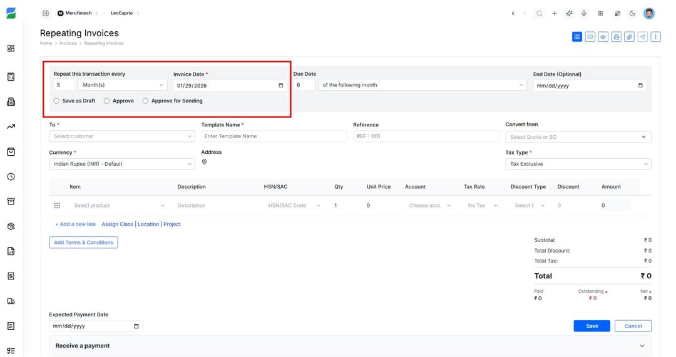Select the Save as Draft radio option
676x357 pixels.
(57, 101)
